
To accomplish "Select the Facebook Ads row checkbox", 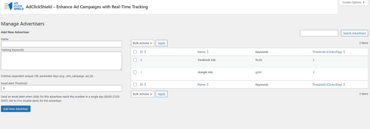I will (x=135, y=60).
